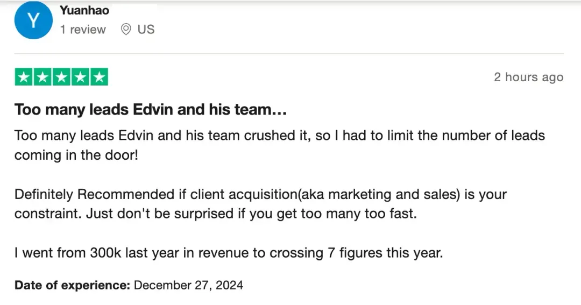Click the blue "Y" reviewer avatar
Viewport: 581px width, 305px height.
pyautogui.click(x=33, y=21)
